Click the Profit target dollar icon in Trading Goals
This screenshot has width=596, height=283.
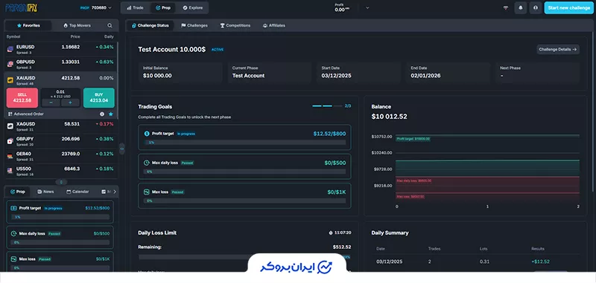point(147,134)
